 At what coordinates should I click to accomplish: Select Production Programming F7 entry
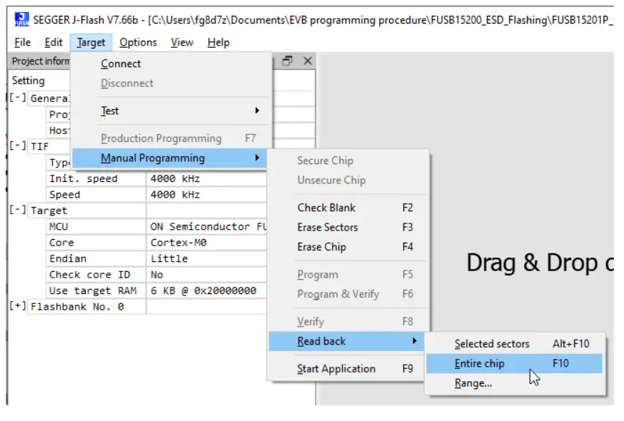[x=172, y=138]
